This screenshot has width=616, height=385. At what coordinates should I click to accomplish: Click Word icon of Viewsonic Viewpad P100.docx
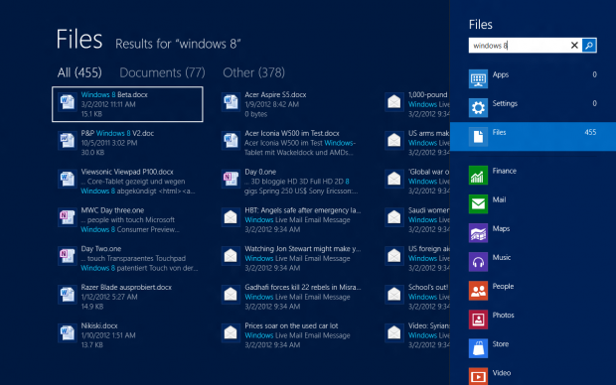click(68, 179)
